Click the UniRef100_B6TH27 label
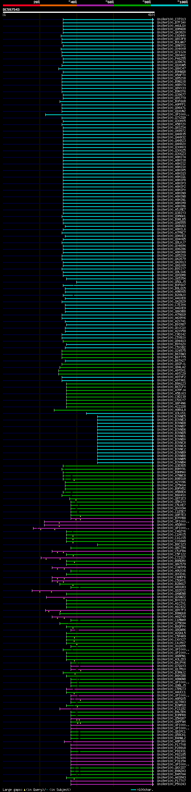The width and height of the screenshot is (191, 792). [x=171, y=361]
